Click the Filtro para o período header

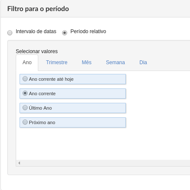coord(38,9)
